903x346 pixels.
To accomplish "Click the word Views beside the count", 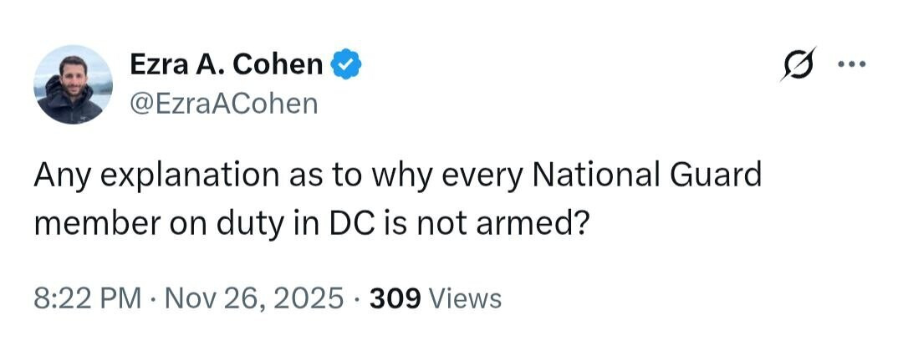I will point(462,298).
